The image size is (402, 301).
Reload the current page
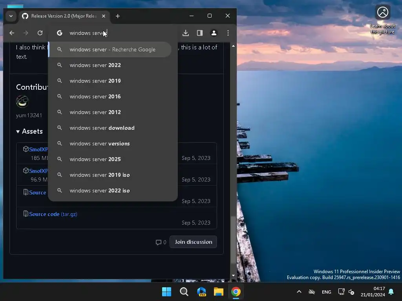[40, 33]
